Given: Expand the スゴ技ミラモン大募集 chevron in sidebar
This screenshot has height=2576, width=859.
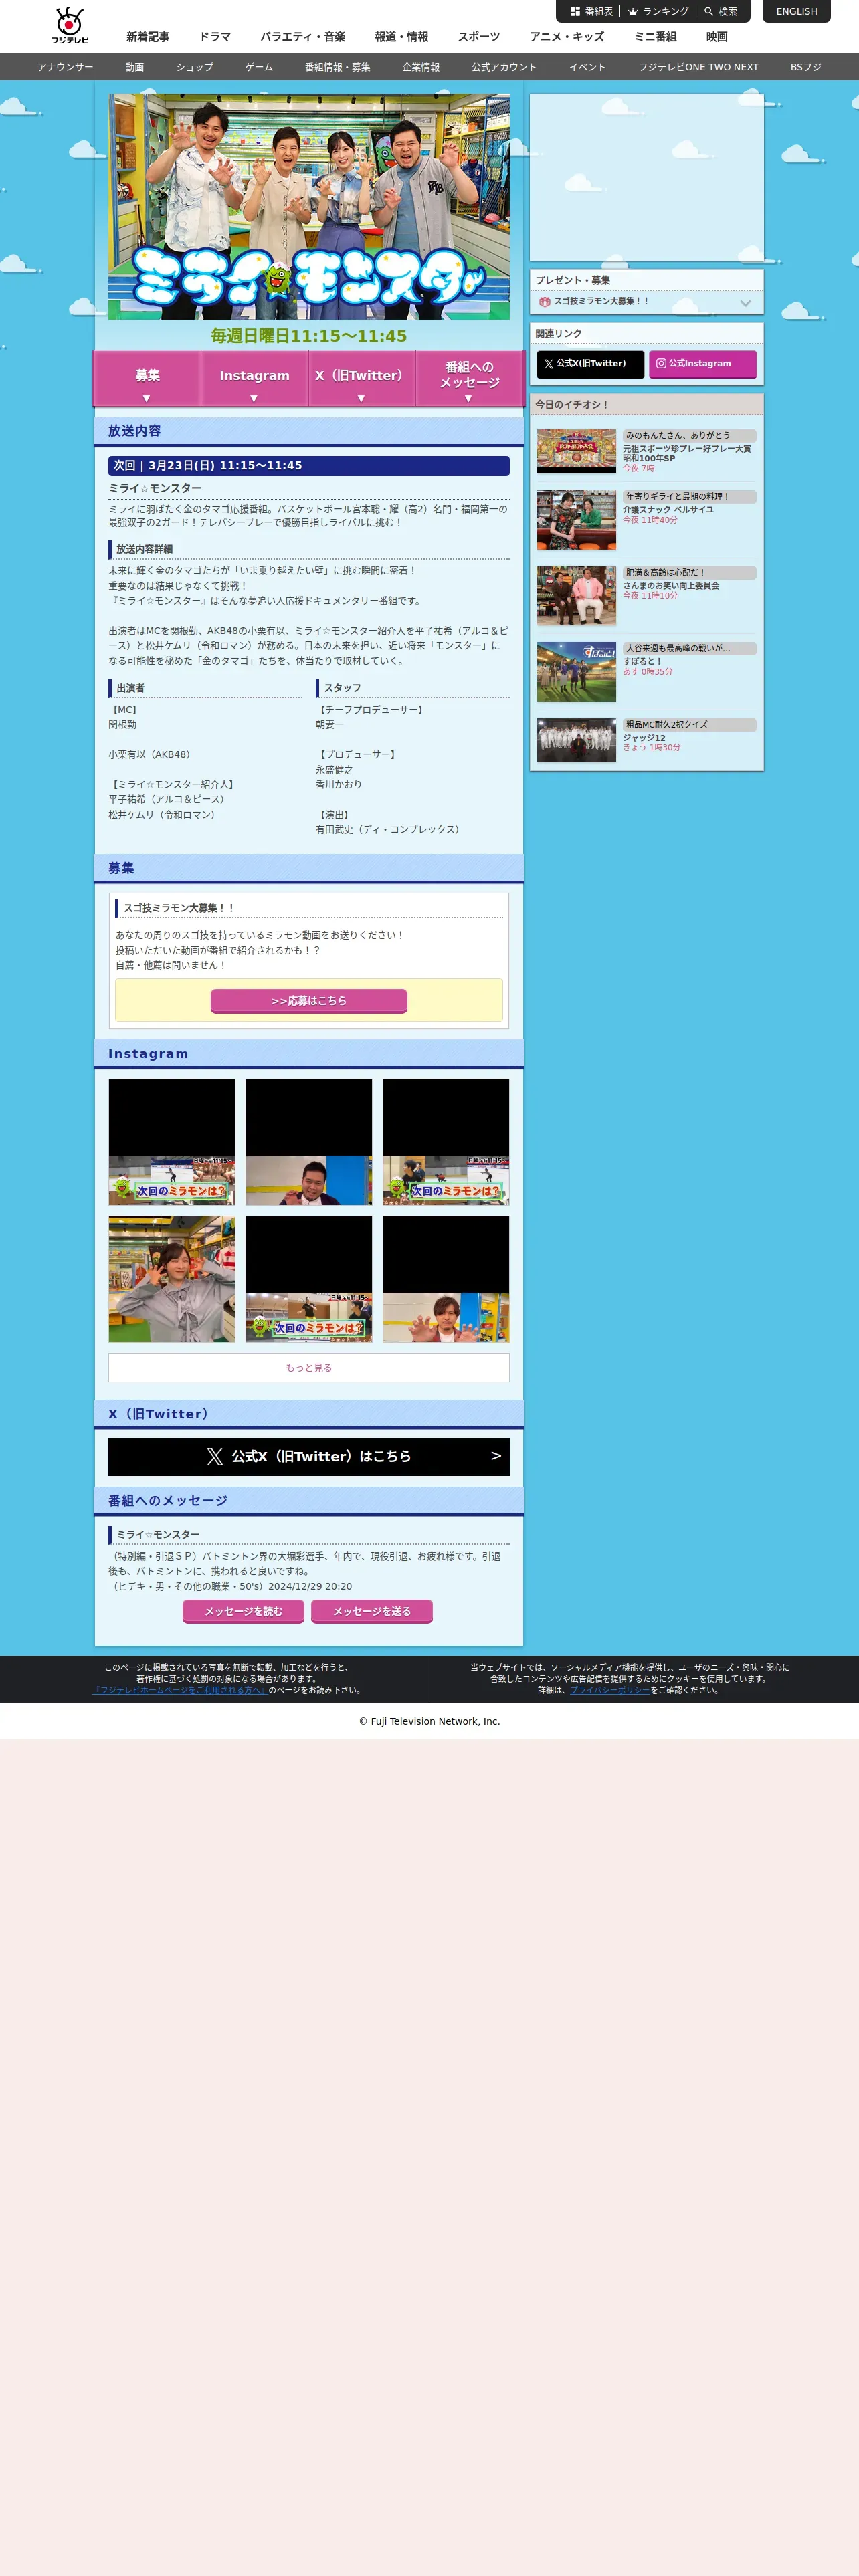Looking at the screenshot, I should coord(745,302).
